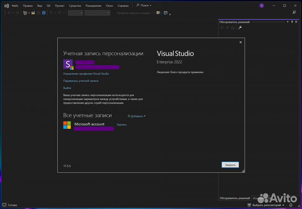This screenshot has width=302, height=209.
Task: Click the folder icon after launch profiles
Action: point(158,13)
